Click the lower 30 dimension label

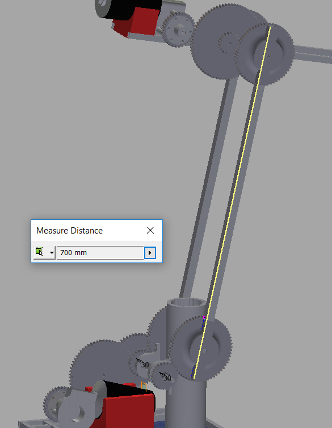pos(167,378)
